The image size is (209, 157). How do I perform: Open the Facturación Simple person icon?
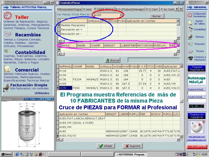(x=6, y=88)
